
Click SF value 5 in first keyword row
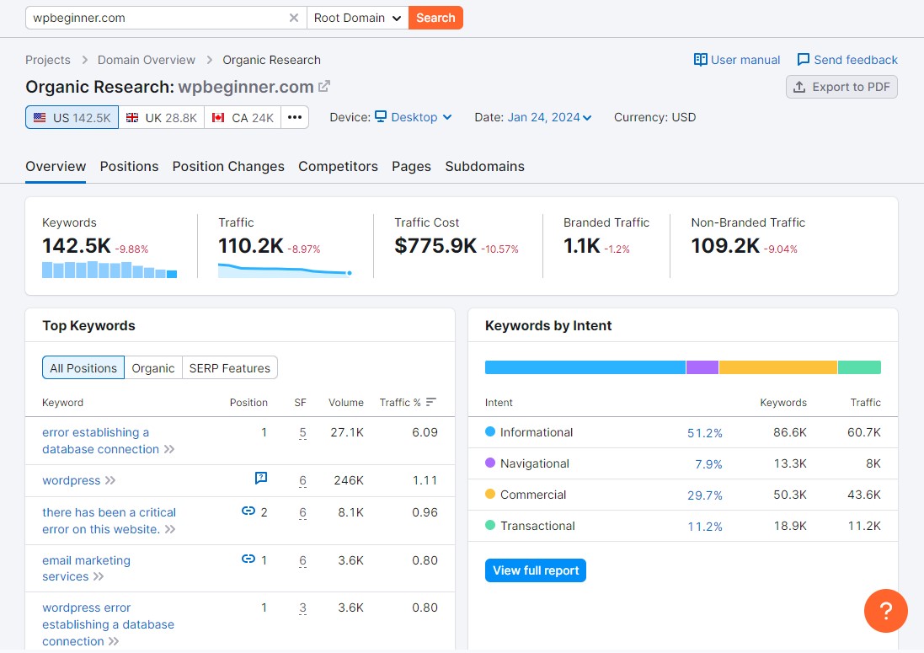(302, 432)
